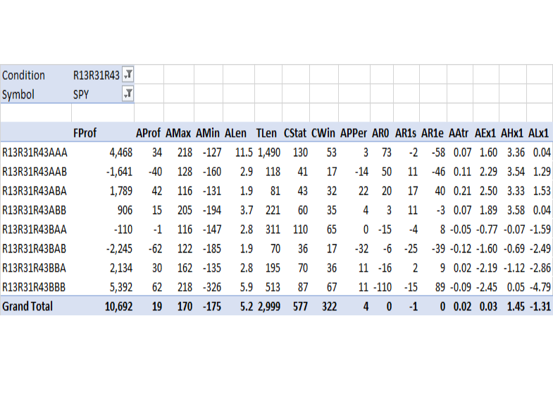
Task: Select the FProf column header
Action: coord(85,133)
